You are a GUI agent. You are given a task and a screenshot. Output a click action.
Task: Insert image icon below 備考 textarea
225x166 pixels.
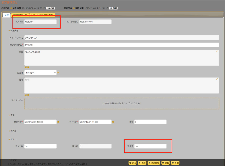click(x=26, y=95)
